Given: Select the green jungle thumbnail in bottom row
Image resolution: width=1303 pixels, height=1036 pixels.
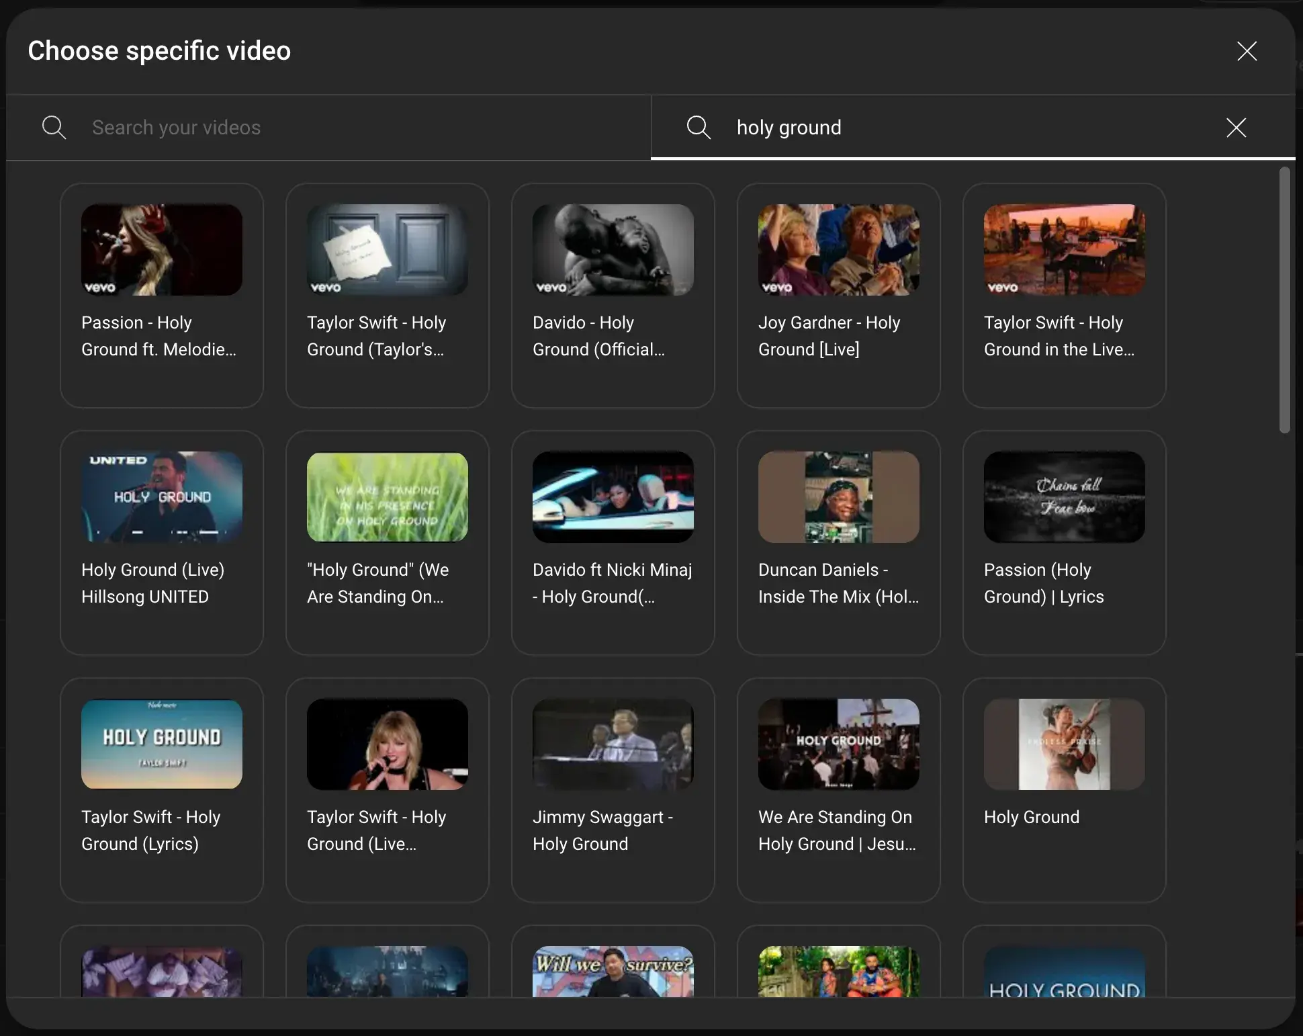Looking at the screenshot, I should 839,972.
